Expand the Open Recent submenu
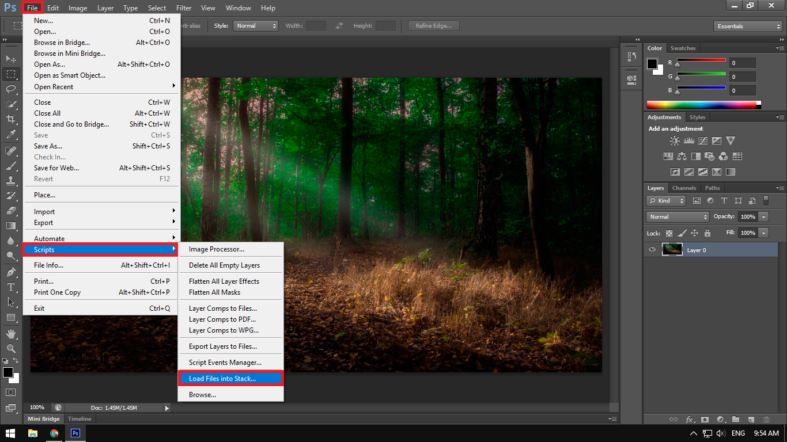Image resolution: width=787 pixels, height=442 pixels. [101, 87]
